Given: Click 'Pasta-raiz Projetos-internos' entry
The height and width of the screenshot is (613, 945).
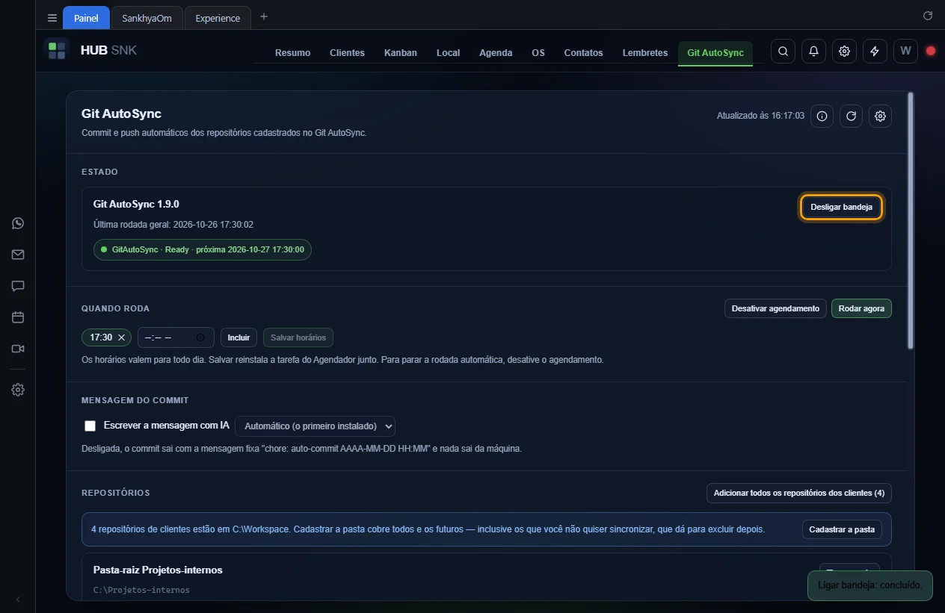Looking at the screenshot, I should [158, 570].
